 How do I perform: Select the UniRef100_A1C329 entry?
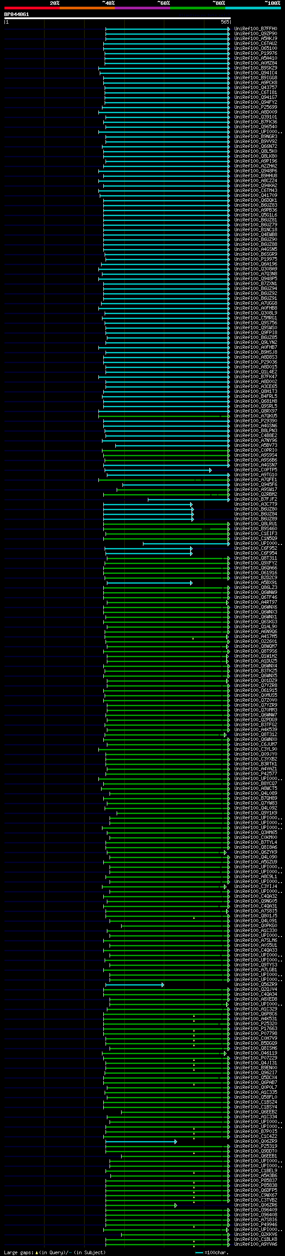tap(255, 1009)
